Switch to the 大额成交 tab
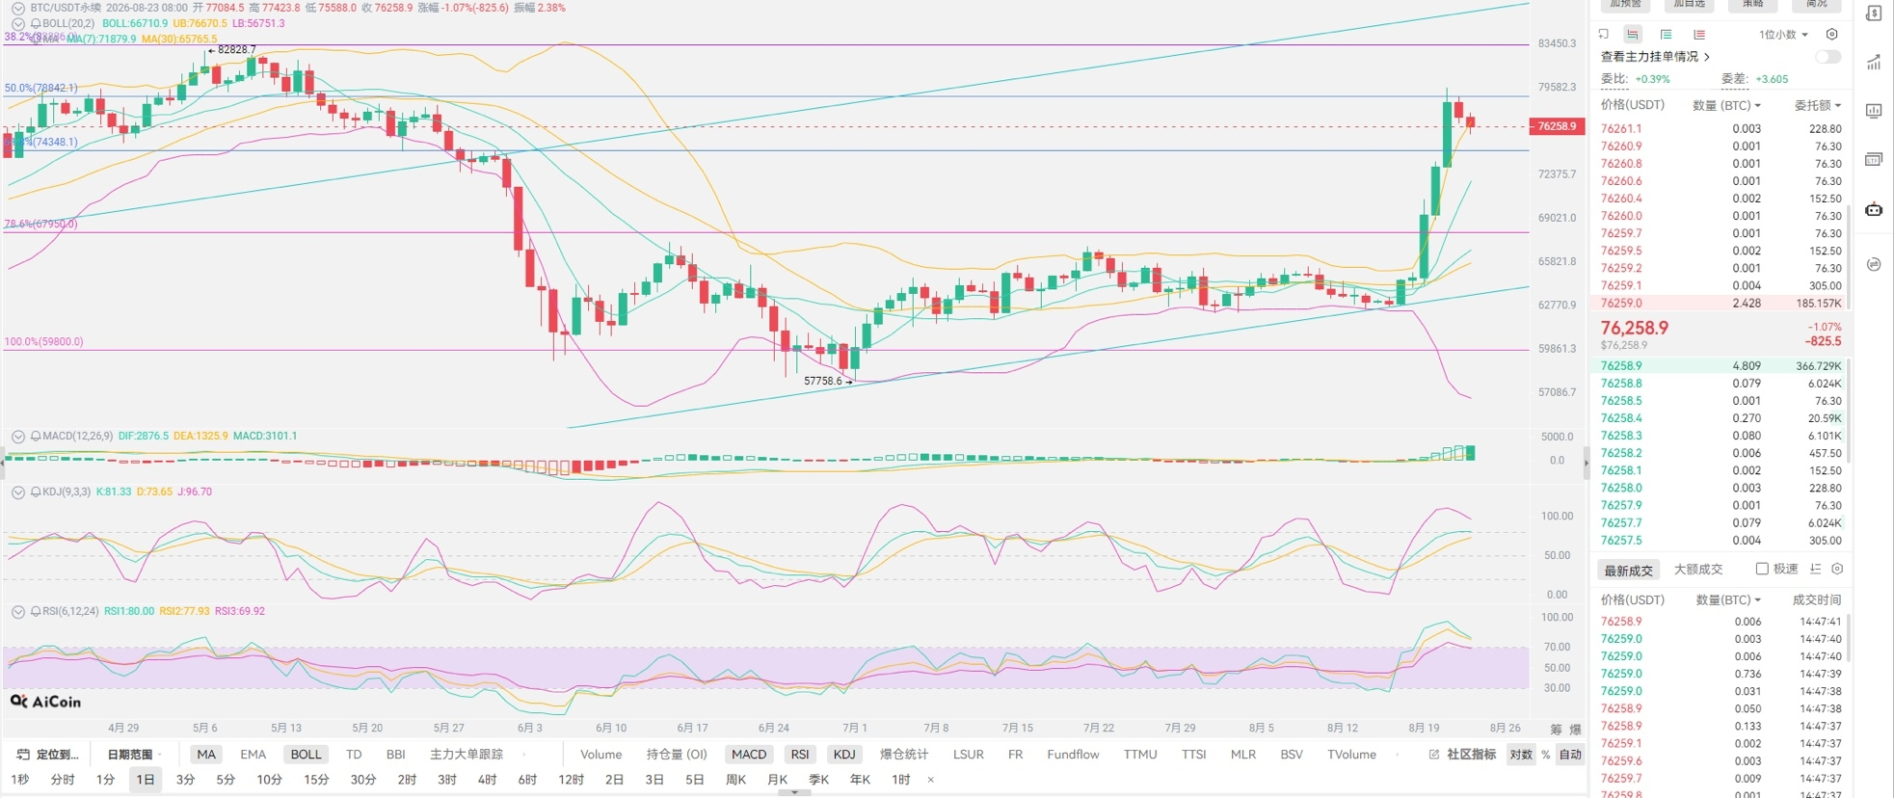Viewport: 1894px width, 798px height. [x=1698, y=570]
